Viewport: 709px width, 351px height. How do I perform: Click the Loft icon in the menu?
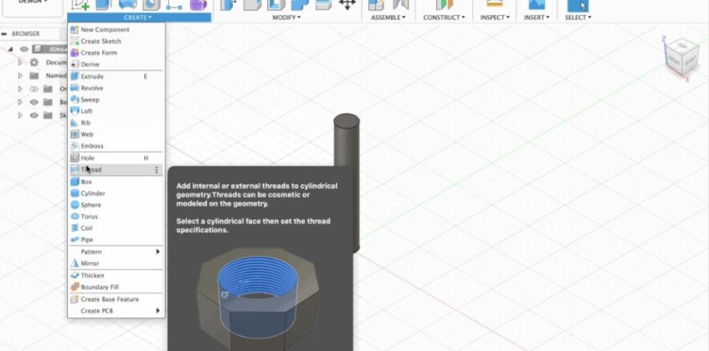tap(74, 111)
